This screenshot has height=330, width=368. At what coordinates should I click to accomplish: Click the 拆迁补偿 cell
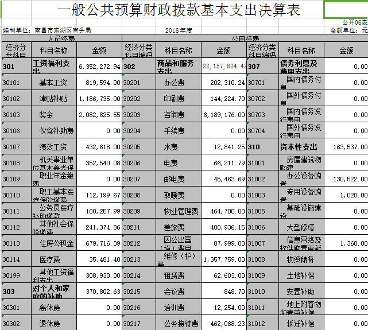click(300, 324)
